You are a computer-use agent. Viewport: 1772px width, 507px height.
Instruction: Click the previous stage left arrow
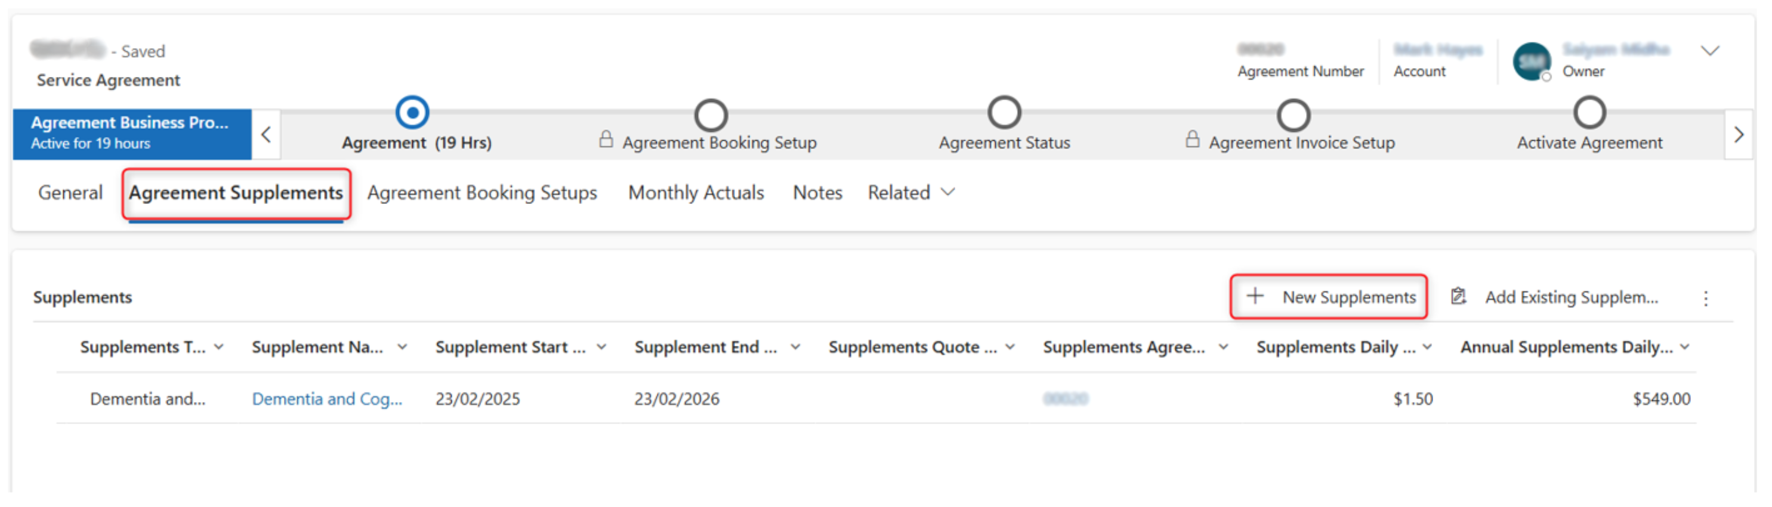(266, 134)
